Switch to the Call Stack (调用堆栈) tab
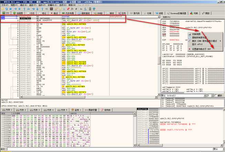Screen dimensions: 225x152 pyautogui.click(x=84, y=13)
